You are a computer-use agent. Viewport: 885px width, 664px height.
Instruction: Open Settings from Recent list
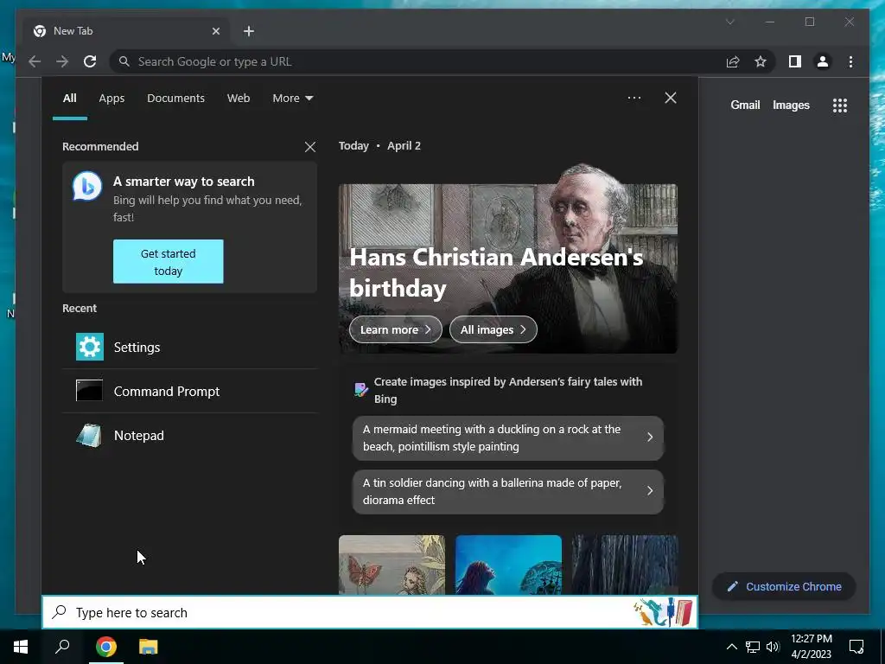[189, 347]
